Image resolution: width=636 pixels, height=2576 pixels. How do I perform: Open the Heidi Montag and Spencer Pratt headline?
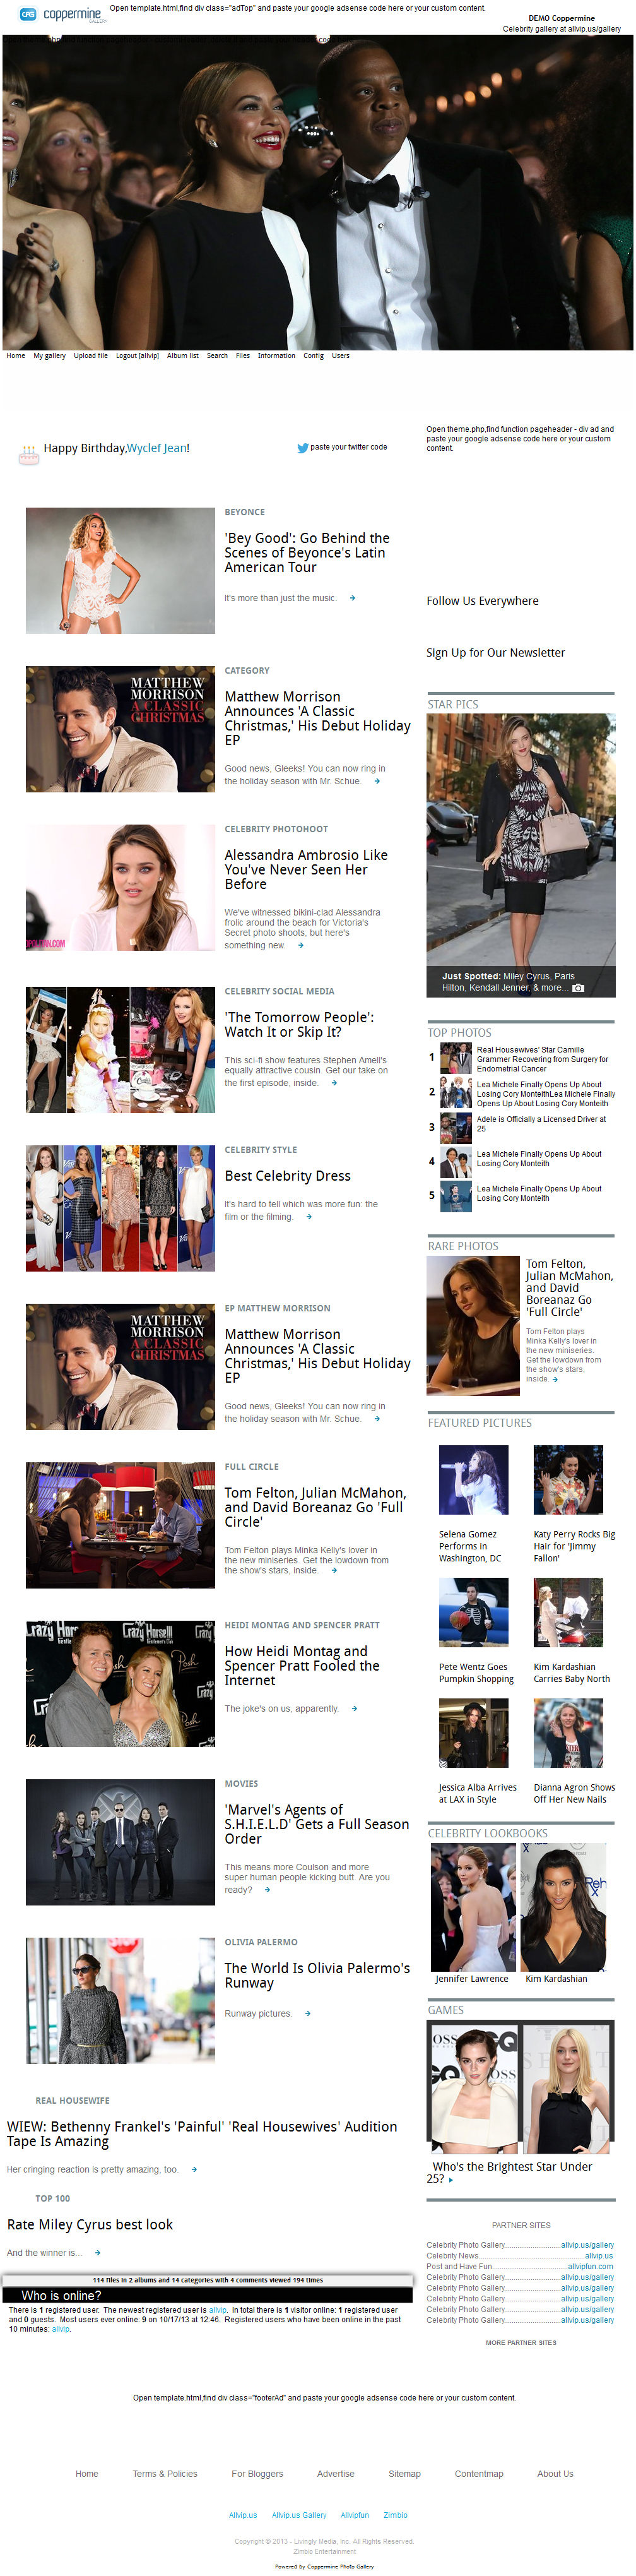click(x=302, y=1665)
